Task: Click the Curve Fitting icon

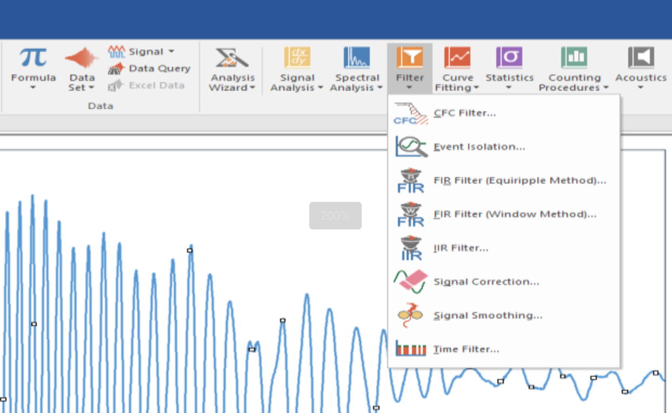Action: tap(457, 57)
